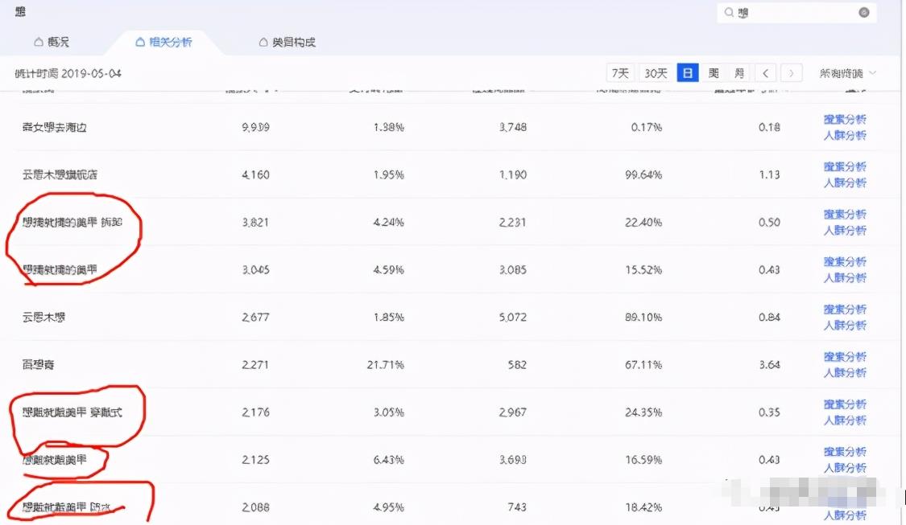
Task: Open 搜索分析 for the 4,160 row
Action: click(845, 166)
